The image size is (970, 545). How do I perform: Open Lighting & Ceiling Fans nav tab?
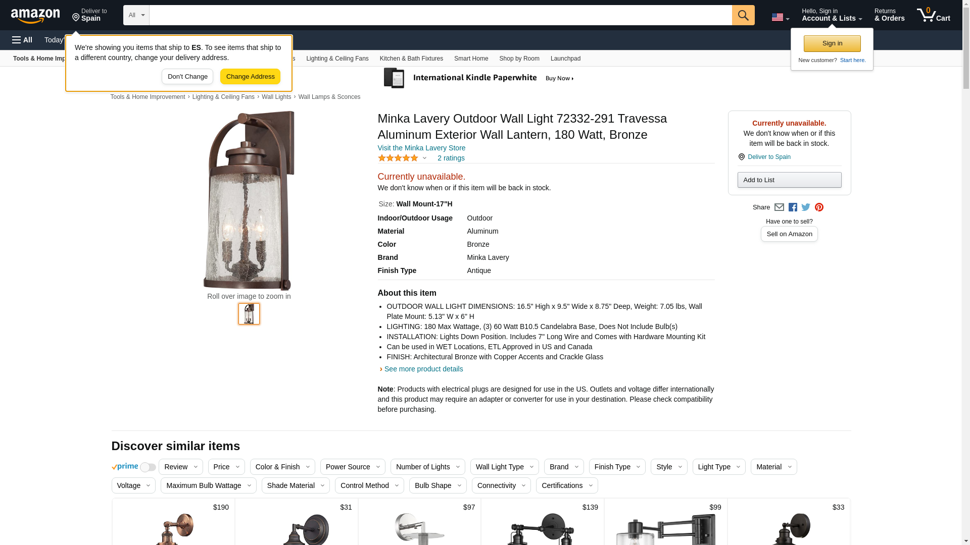337,59
